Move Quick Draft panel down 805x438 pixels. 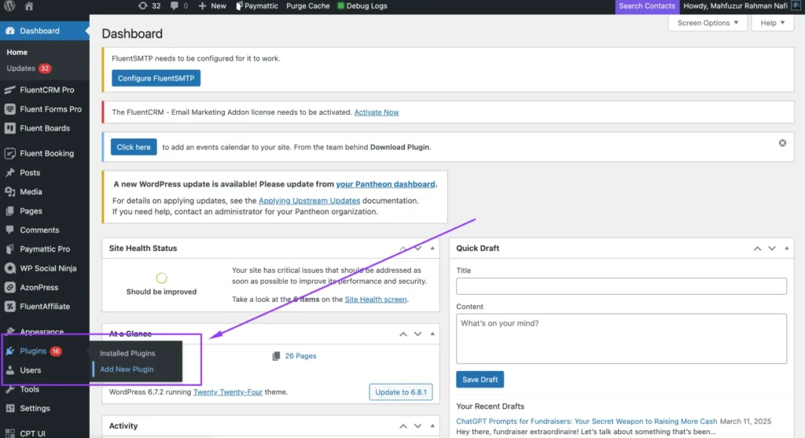tap(772, 248)
